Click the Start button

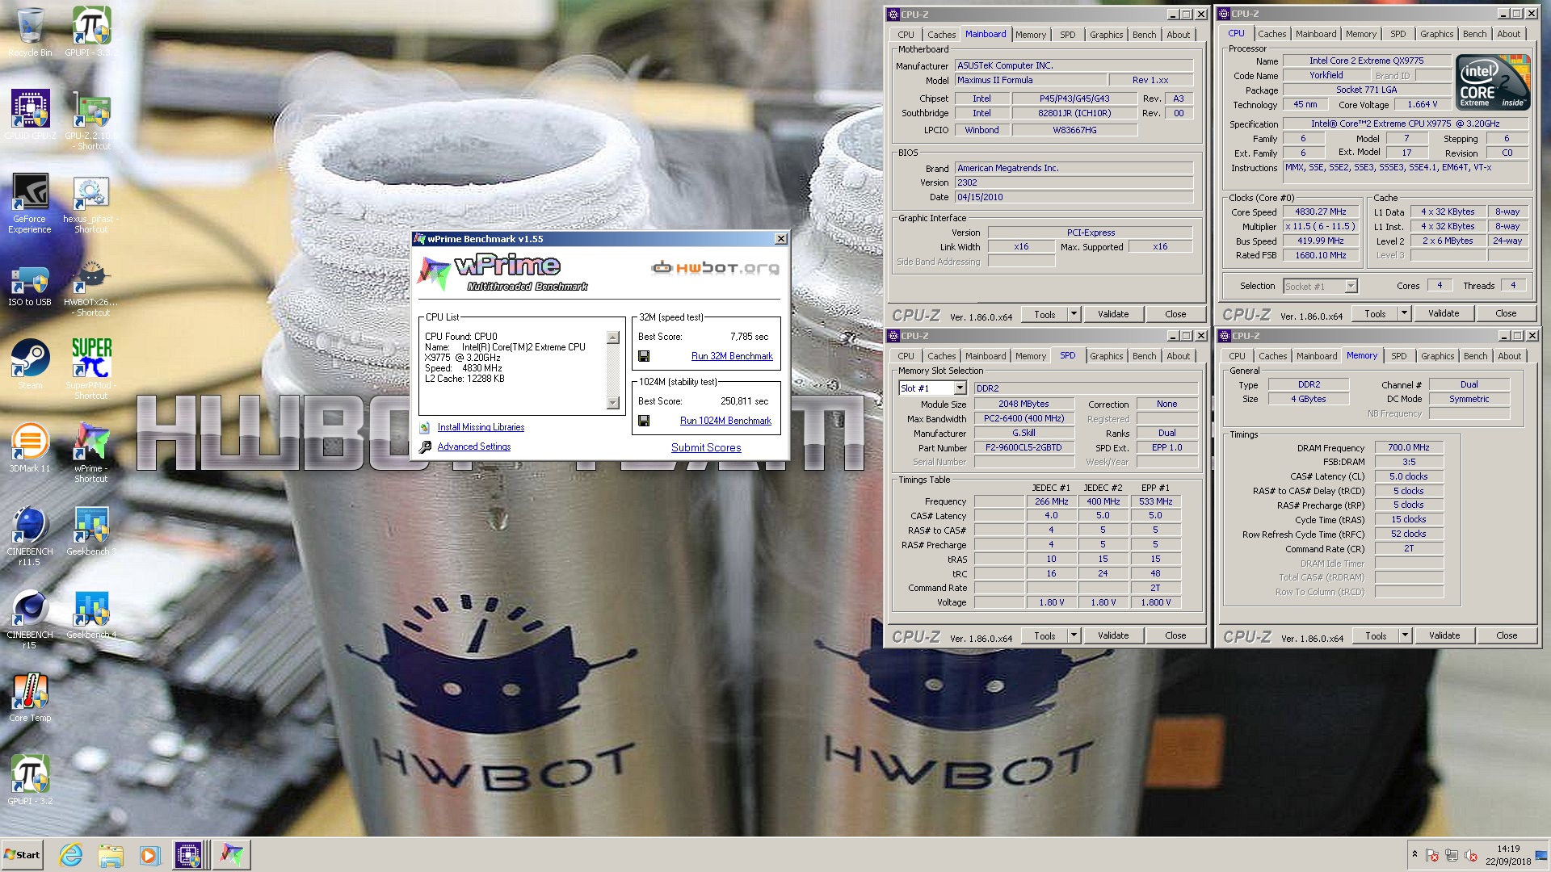pyautogui.click(x=23, y=855)
